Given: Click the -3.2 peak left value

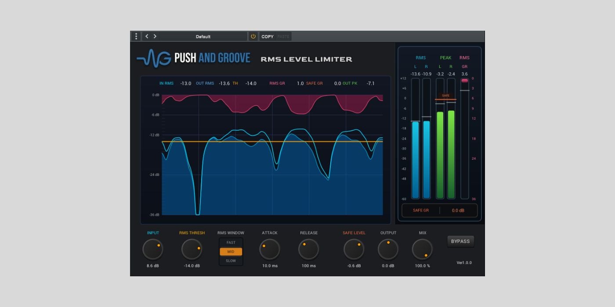Looking at the screenshot, I should tap(440, 74).
